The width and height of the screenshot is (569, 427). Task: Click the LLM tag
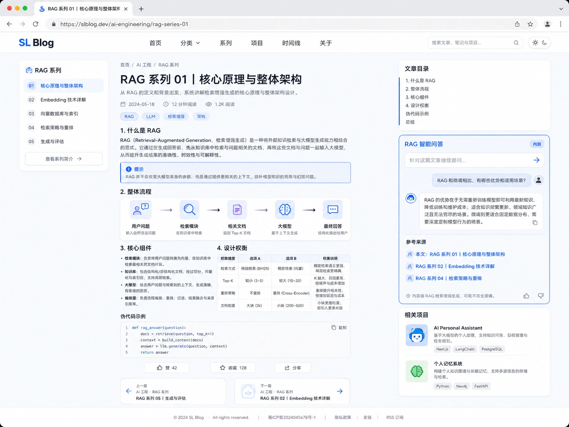click(x=151, y=116)
